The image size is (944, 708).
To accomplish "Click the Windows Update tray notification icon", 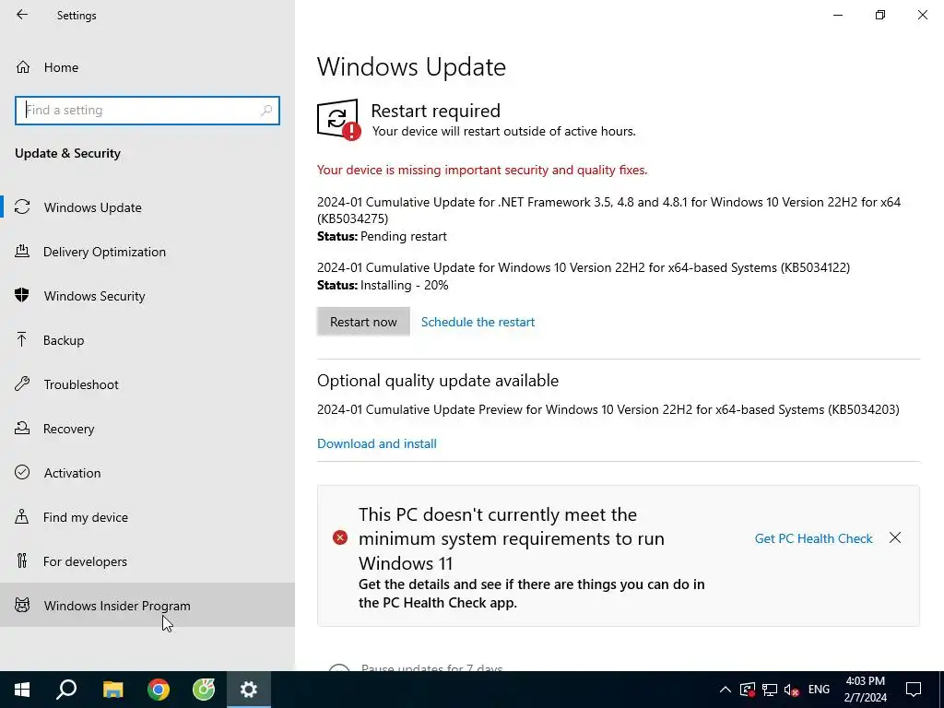I will coord(747,690).
